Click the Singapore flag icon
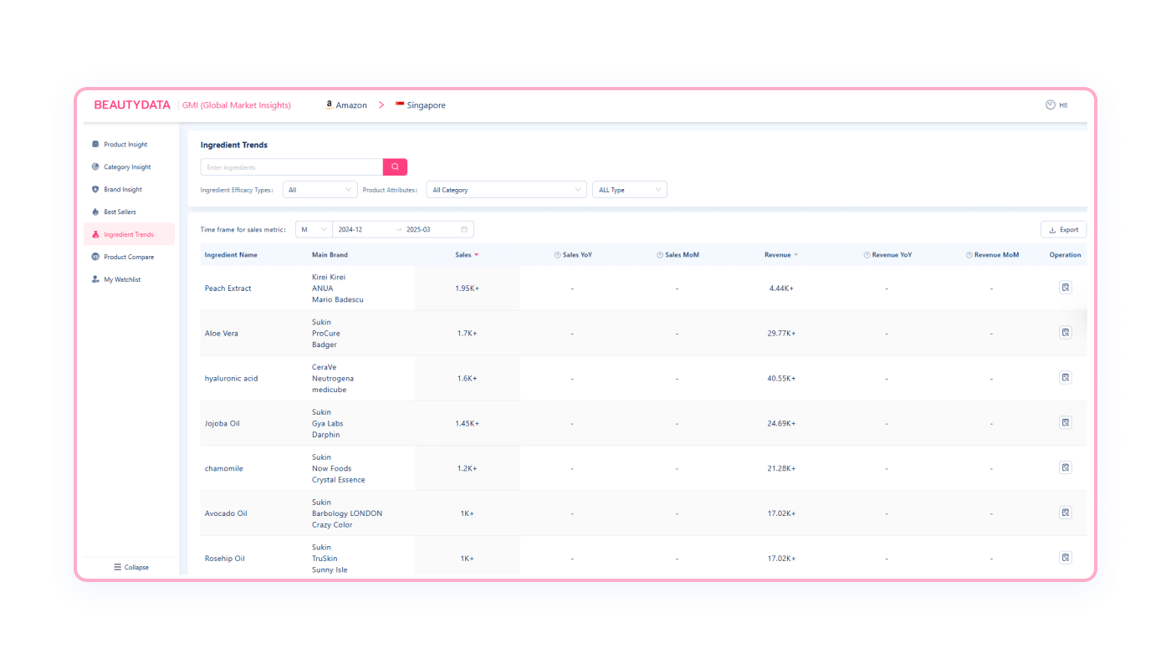Viewport: 1171px width, 669px height. click(400, 105)
